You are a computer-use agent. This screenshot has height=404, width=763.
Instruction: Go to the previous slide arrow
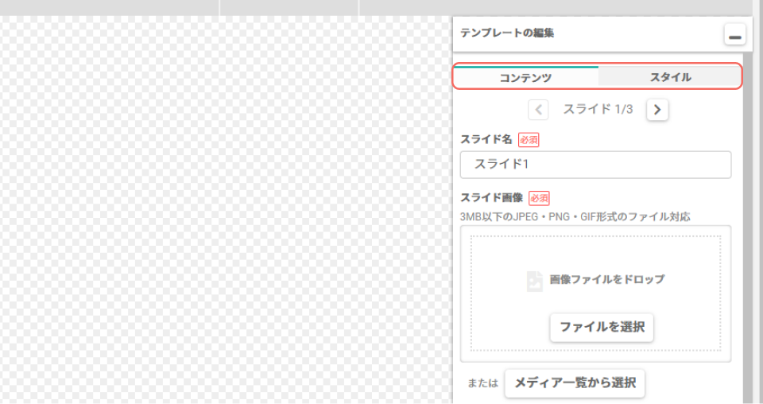pyautogui.click(x=538, y=110)
